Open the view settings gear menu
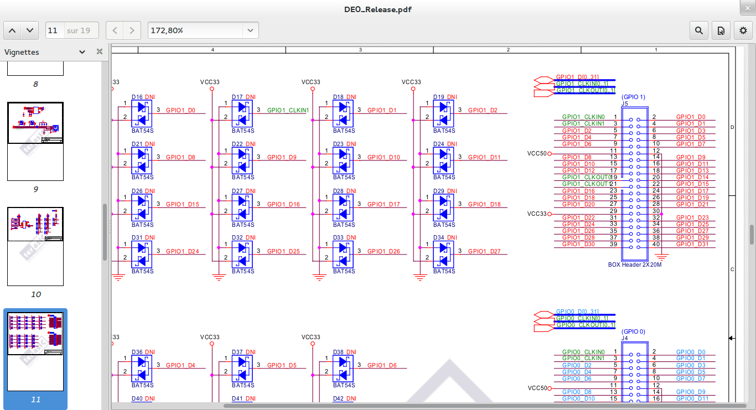 point(743,30)
